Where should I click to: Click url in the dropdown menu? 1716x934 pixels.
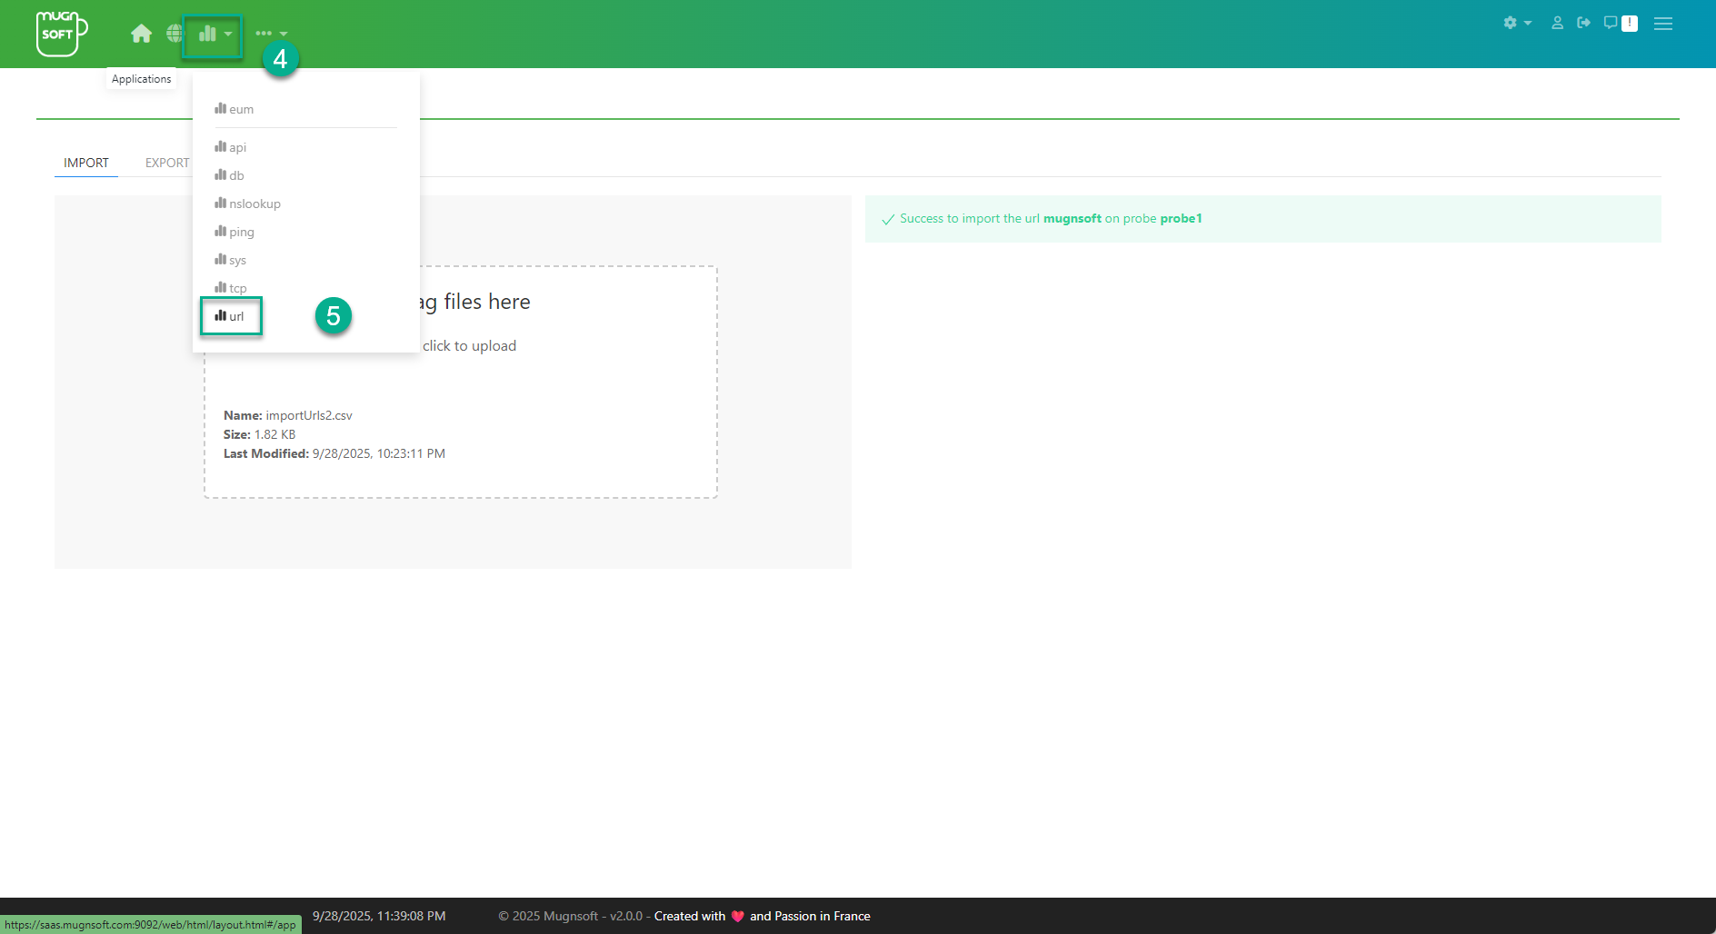[x=230, y=316]
